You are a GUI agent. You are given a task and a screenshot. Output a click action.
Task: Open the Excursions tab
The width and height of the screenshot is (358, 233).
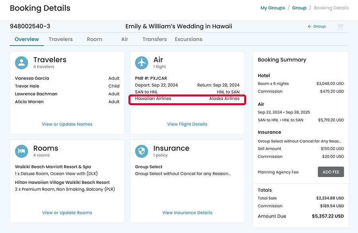[x=189, y=39]
